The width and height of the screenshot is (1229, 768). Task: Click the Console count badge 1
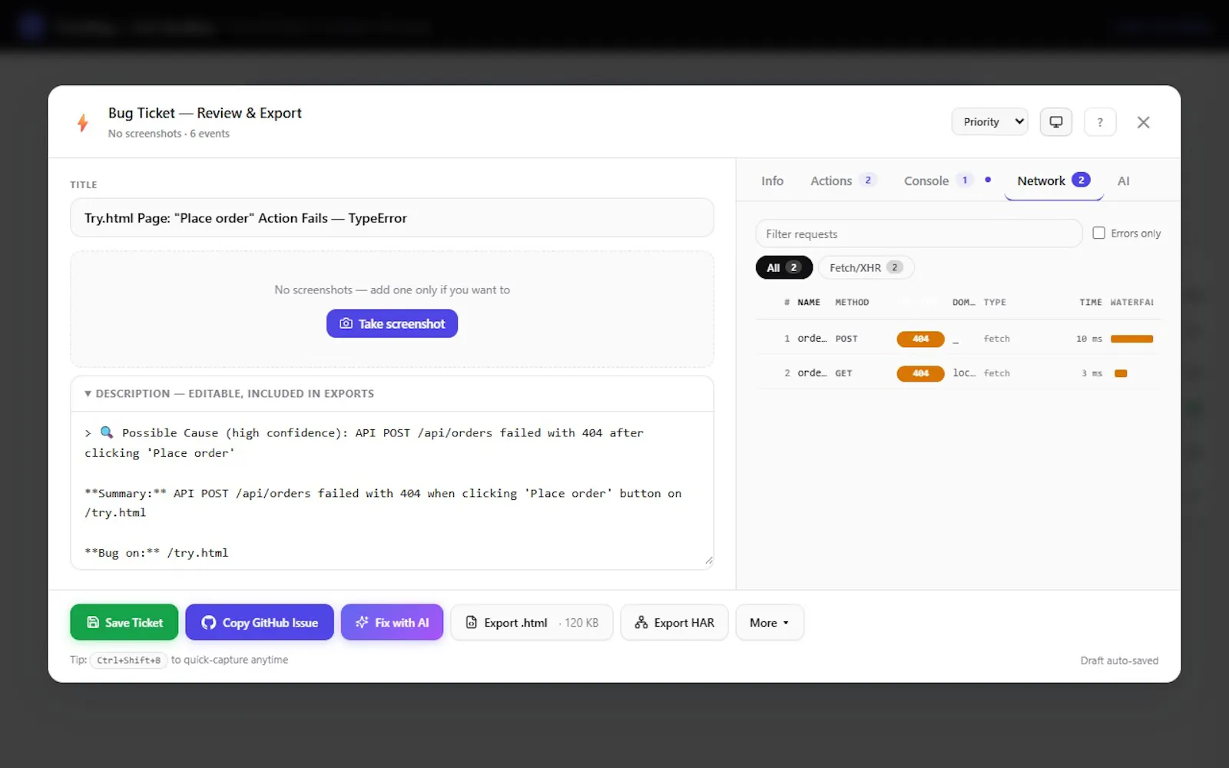965,180
